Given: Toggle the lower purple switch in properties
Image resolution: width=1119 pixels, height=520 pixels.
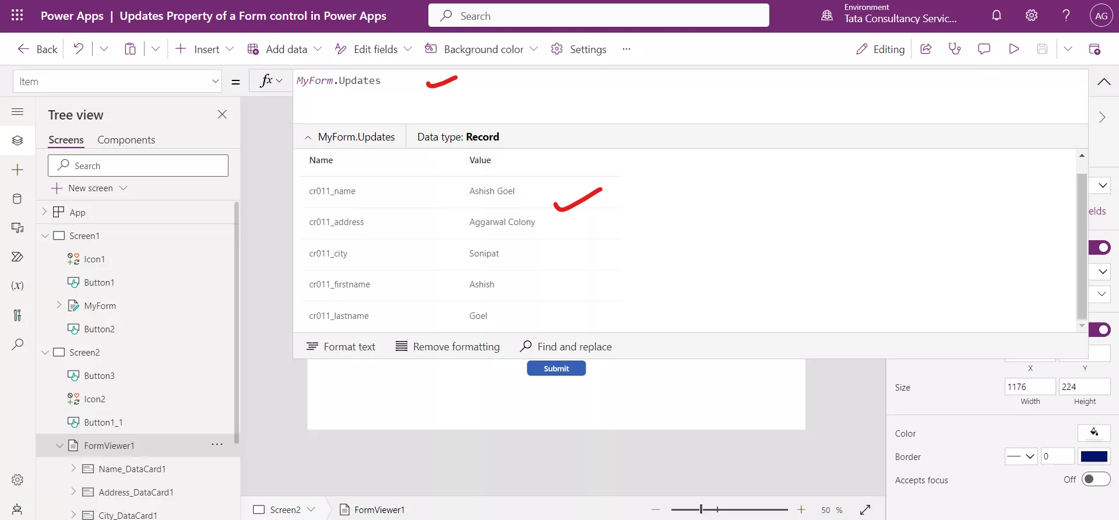Looking at the screenshot, I should click(1100, 329).
